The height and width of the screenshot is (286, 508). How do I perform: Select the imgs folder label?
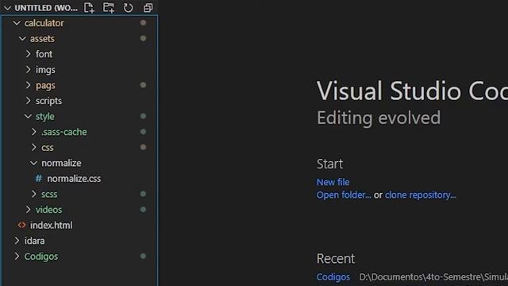coord(45,70)
